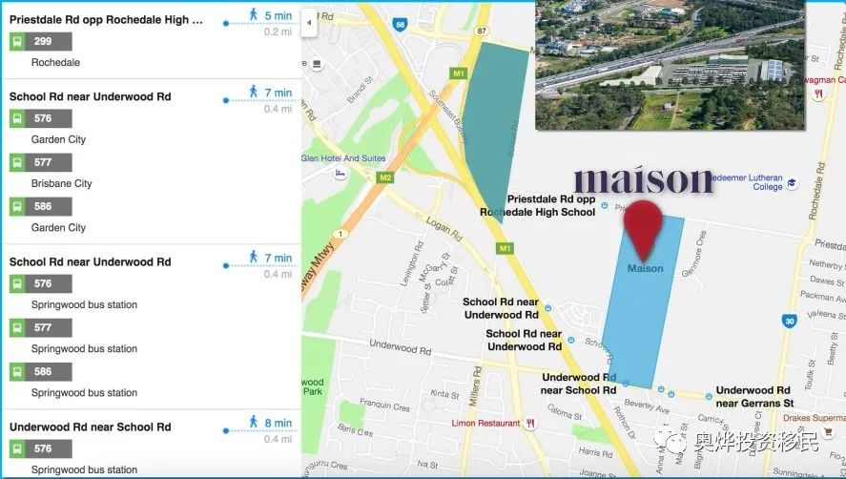Click the route 30 shield
846x479 pixels.
790,321
